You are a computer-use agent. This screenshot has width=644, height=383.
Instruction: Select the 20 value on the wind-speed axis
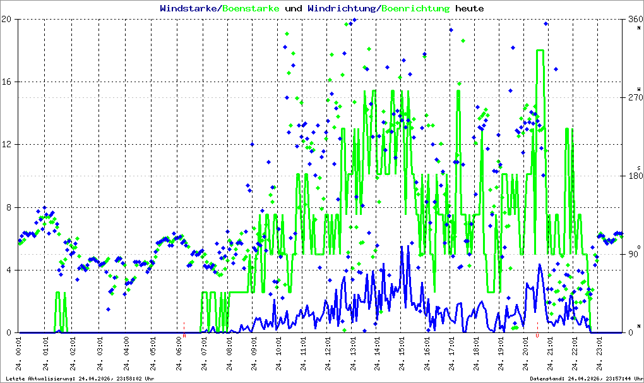pos(6,19)
